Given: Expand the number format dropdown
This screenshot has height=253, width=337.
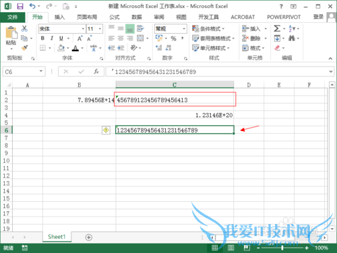Looking at the screenshot, I should pos(184,29).
